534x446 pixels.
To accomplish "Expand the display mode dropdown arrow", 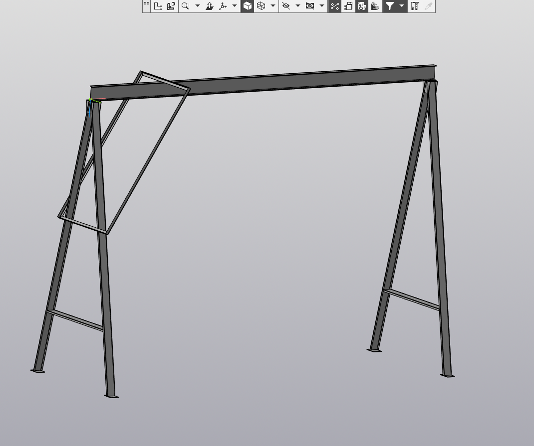I will coord(273,6).
